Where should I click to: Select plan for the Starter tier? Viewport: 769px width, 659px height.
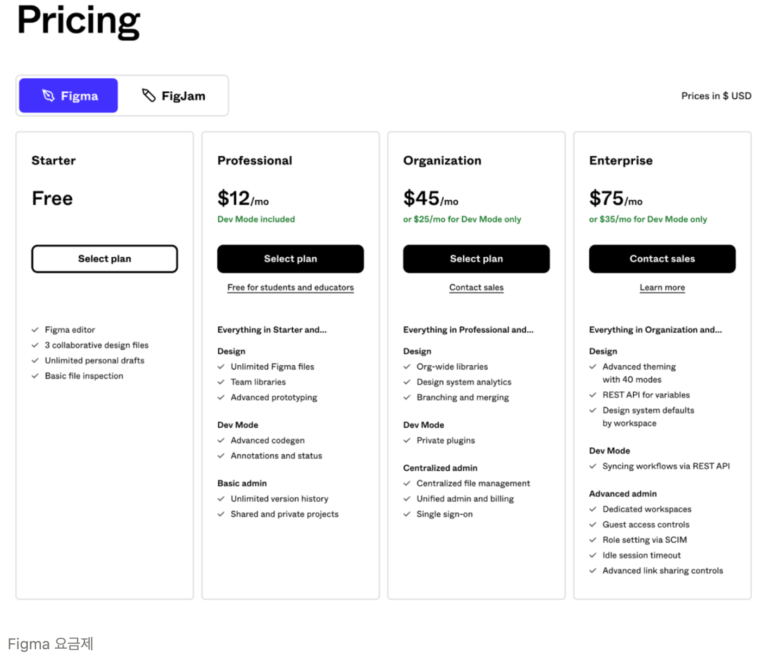104,259
